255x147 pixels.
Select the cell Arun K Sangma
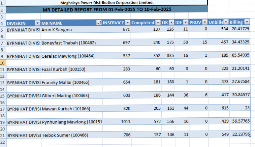pos(71,30)
